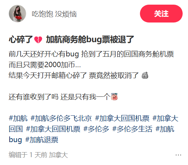Open the three-dot more options icon
The height and width of the screenshot is (165, 188).
[x=178, y=155]
